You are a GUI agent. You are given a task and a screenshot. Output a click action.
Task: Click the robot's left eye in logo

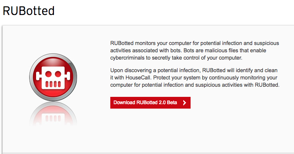tap(48, 74)
